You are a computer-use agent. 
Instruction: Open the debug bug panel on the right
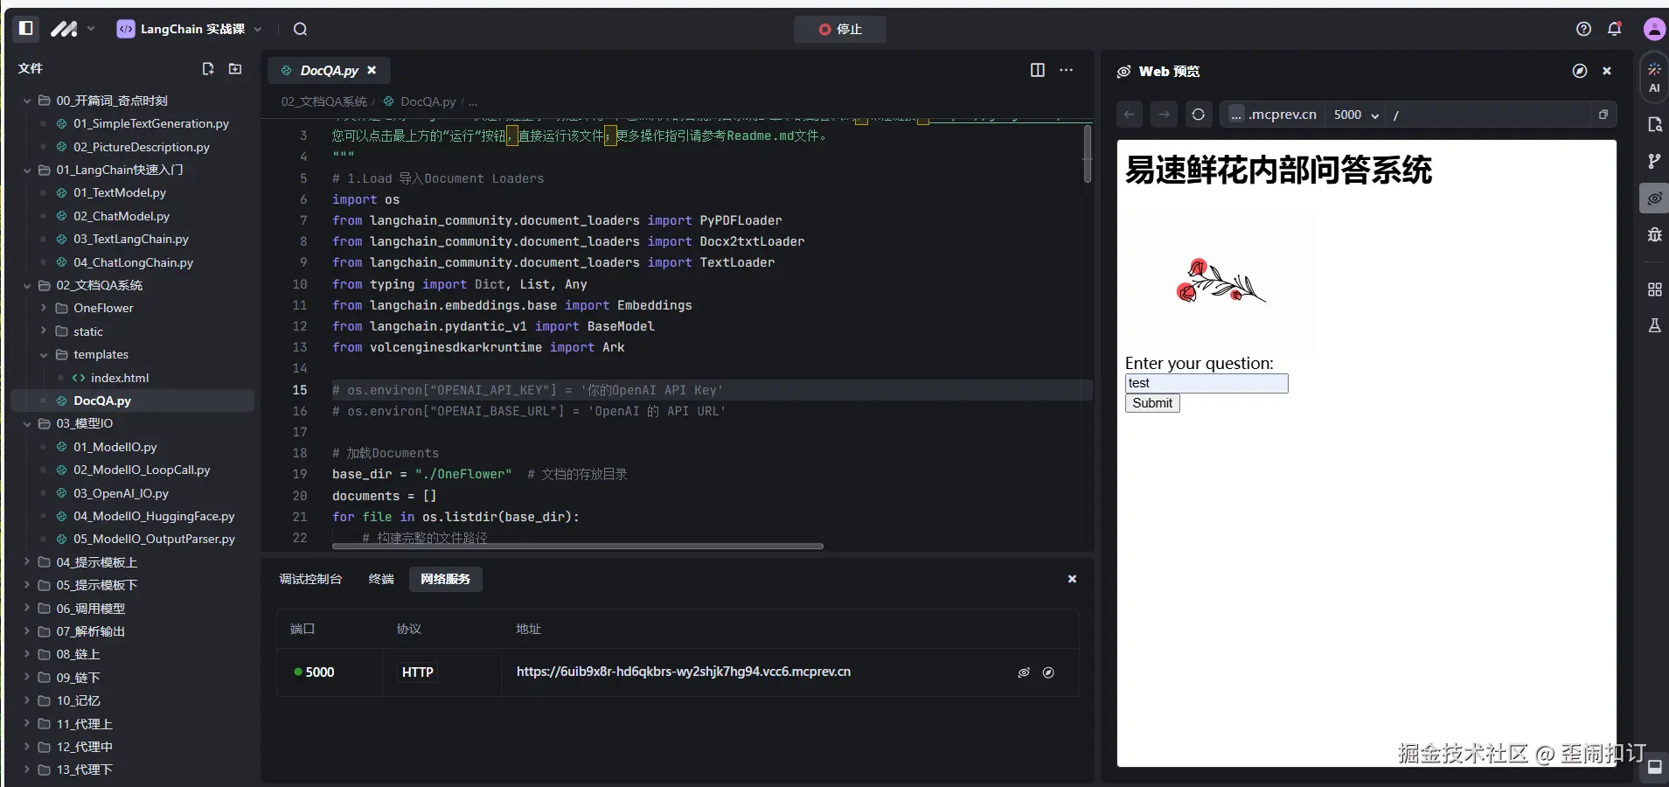coord(1653,234)
